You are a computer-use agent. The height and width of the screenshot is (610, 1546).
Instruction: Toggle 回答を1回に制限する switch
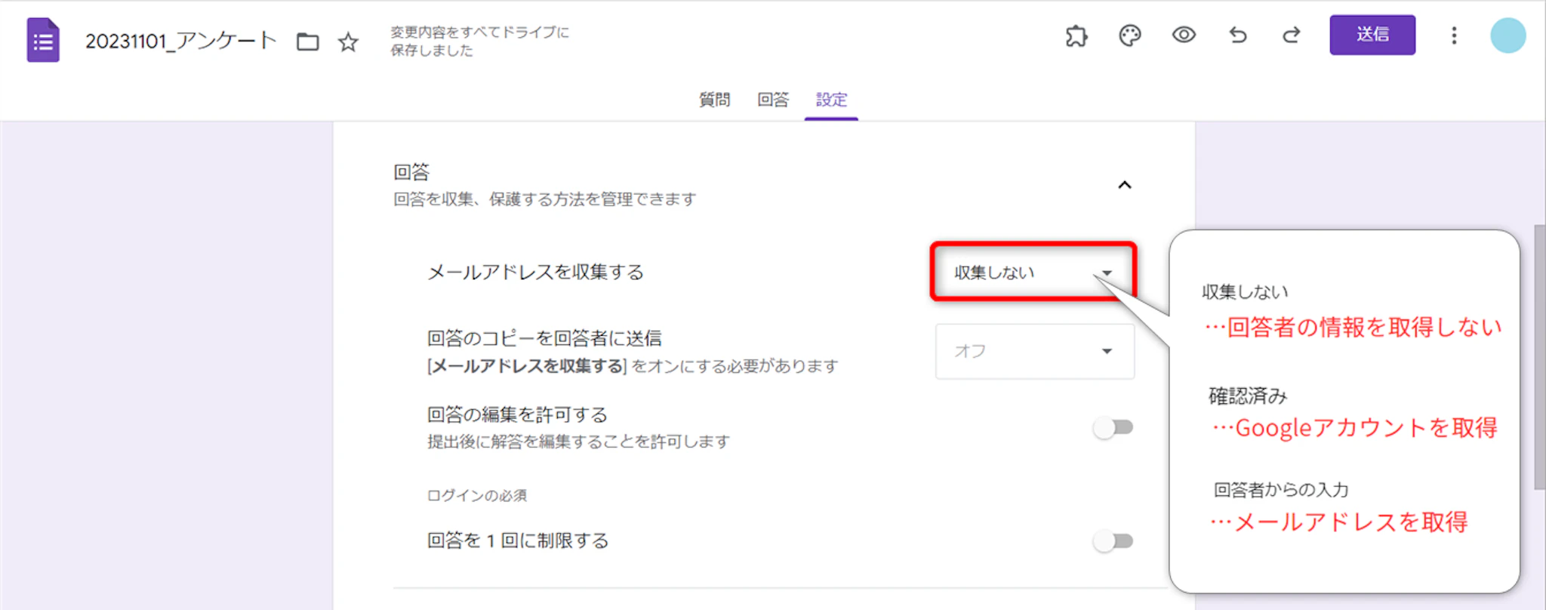[1113, 541]
